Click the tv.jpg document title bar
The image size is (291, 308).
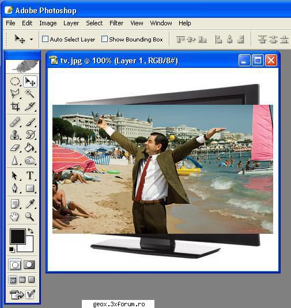[163, 60]
